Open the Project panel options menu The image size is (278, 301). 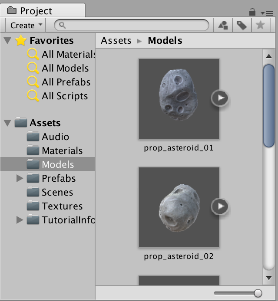(267, 13)
